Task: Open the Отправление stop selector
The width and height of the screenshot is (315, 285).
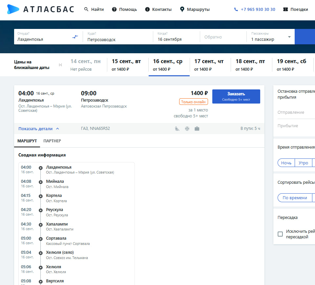Action: 296,112
